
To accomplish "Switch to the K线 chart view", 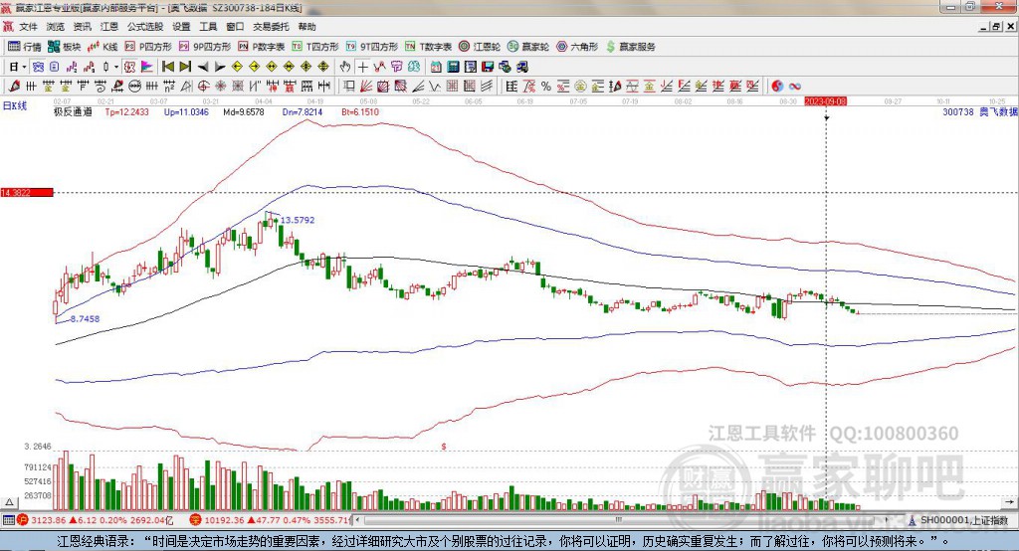I will (x=102, y=47).
